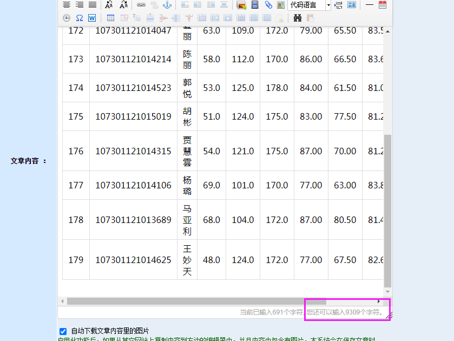Click the vertical scrollbar thumb
The height and width of the screenshot is (341, 454).
coord(387,211)
